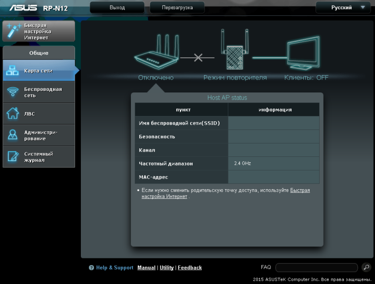Click the MAC-адрес row label
The image size is (375, 284).
tap(153, 177)
